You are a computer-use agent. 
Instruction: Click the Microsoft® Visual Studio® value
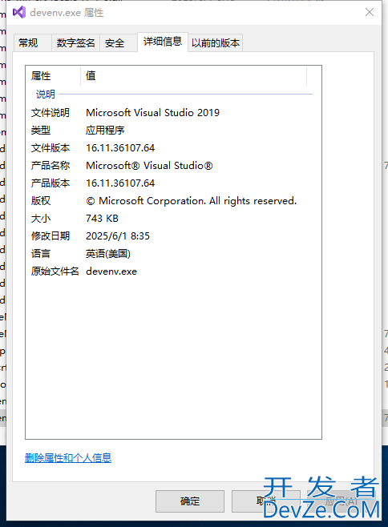pos(149,165)
